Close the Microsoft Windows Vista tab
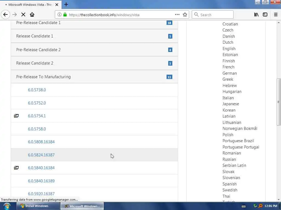281x210 pixels. click(57, 5)
